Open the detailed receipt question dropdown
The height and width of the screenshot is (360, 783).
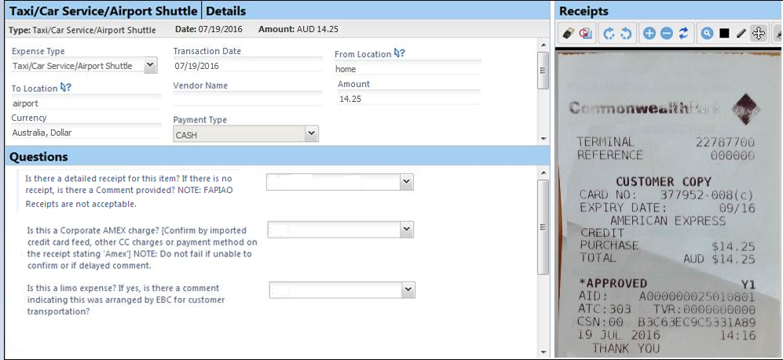(x=406, y=182)
